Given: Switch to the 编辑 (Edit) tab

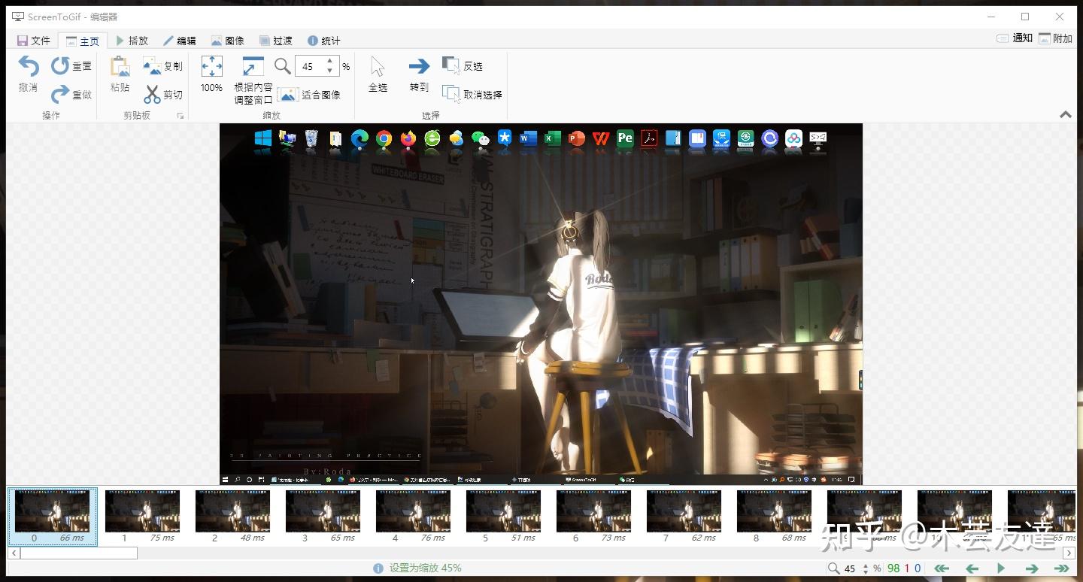Looking at the screenshot, I should pyautogui.click(x=179, y=41).
